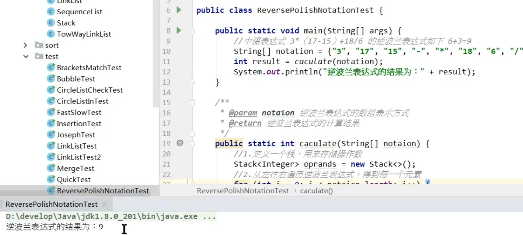The height and width of the screenshot is (235, 523).
Task: Click the runnable class icon next to MergeTest
Action: tap(51, 168)
